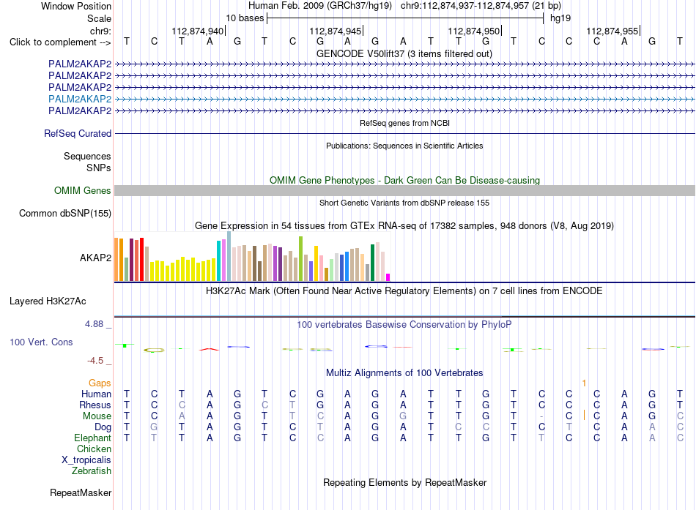The image size is (696, 510).
Task: Select the Chicken species label
Action: [x=94, y=449]
